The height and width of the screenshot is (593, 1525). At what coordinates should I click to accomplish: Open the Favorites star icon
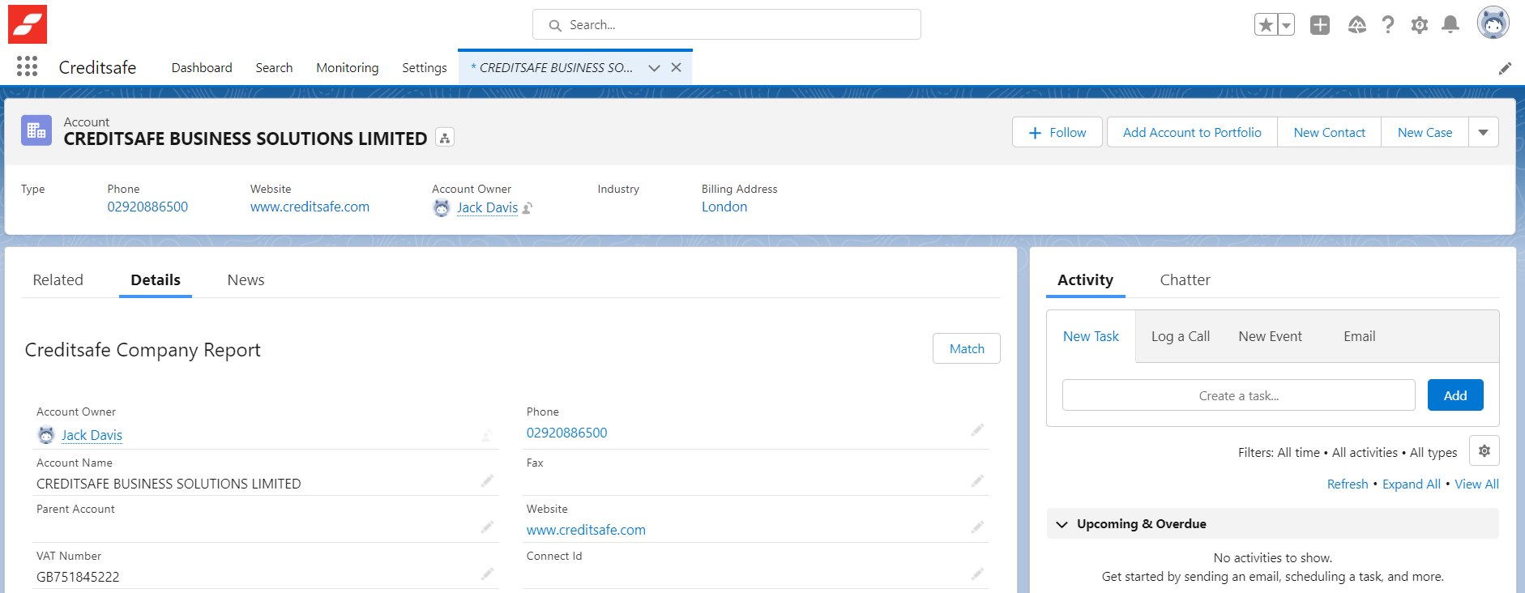1266,25
